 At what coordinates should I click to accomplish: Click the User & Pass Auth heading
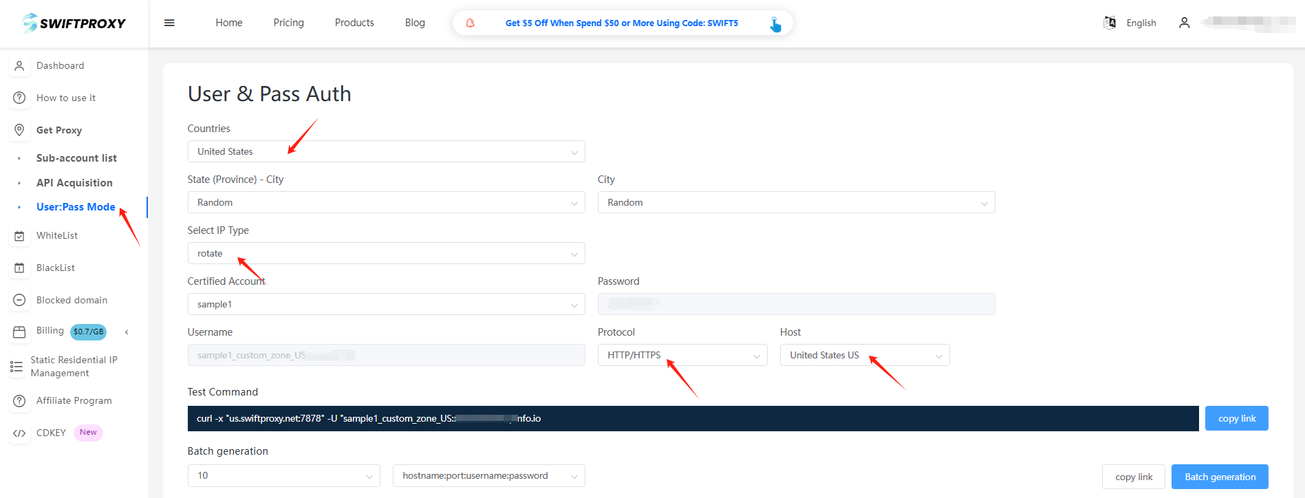[x=269, y=94]
